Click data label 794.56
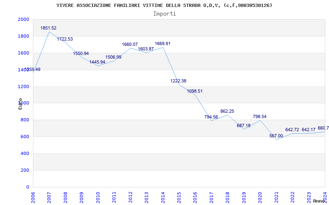The height and width of the screenshot is (205, 329). [211, 117]
